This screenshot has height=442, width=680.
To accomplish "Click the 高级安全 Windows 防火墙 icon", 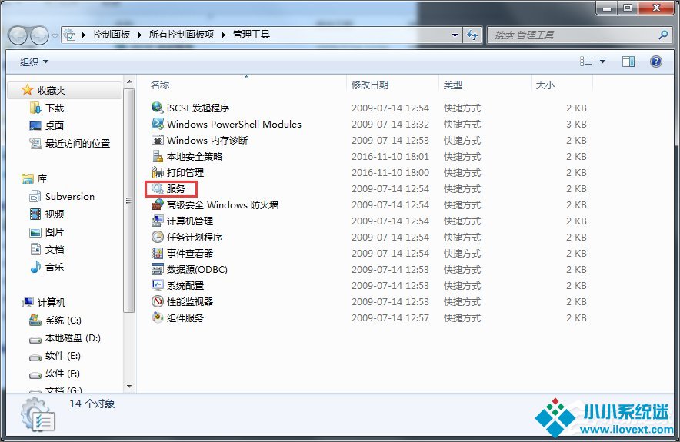I will point(158,204).
